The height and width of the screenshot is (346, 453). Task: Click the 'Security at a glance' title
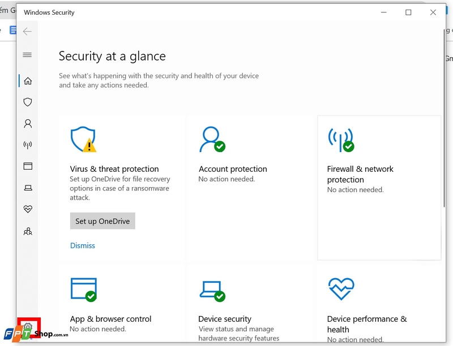click(112, 56)
